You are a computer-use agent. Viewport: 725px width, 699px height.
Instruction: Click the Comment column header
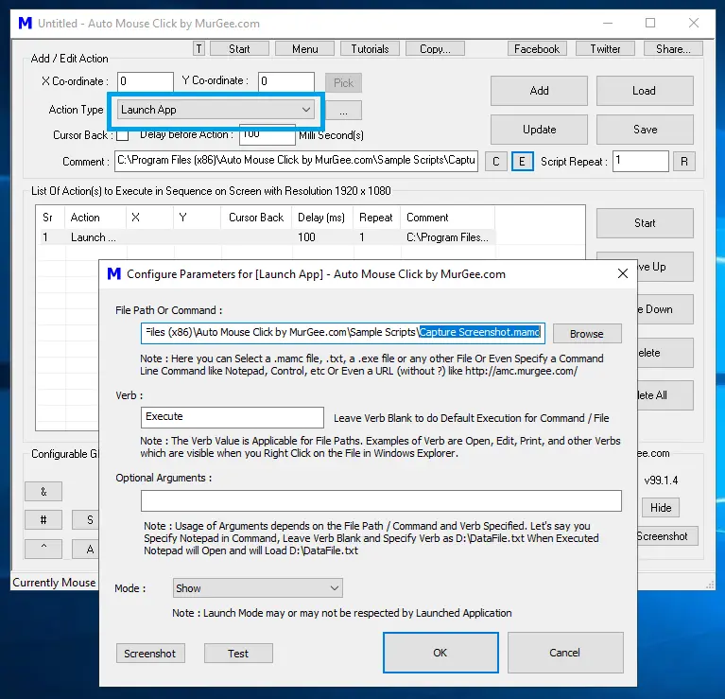tap(447, 218)
